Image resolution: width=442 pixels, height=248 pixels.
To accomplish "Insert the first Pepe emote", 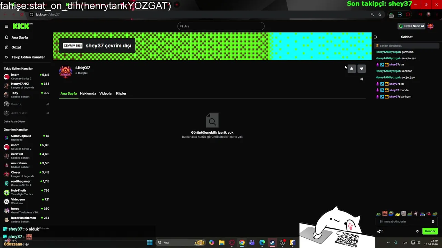I will click(378, 214).
